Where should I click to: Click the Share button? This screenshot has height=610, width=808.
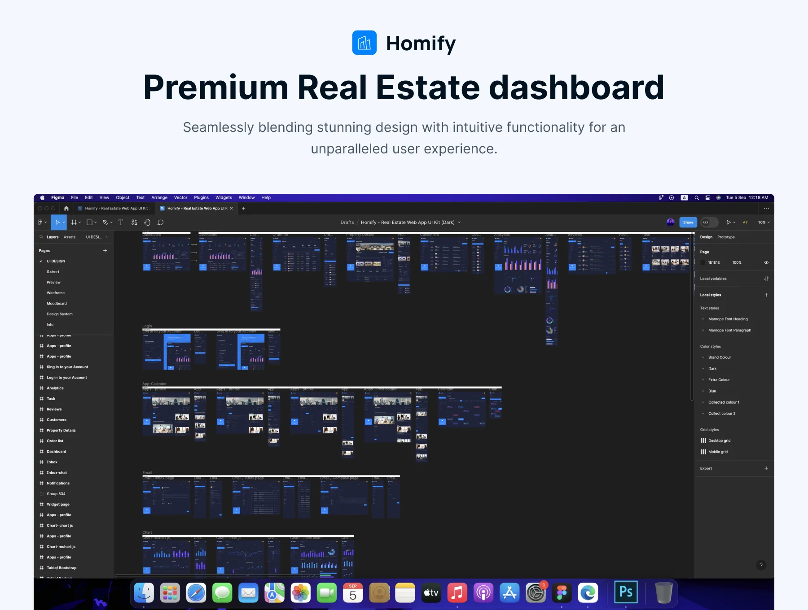pyautogui.click(x=688, y=222)
